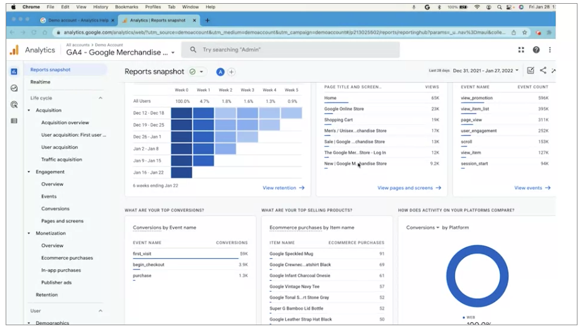
Task: Click View pages and screens link
Action: click(x=409, y=188)
